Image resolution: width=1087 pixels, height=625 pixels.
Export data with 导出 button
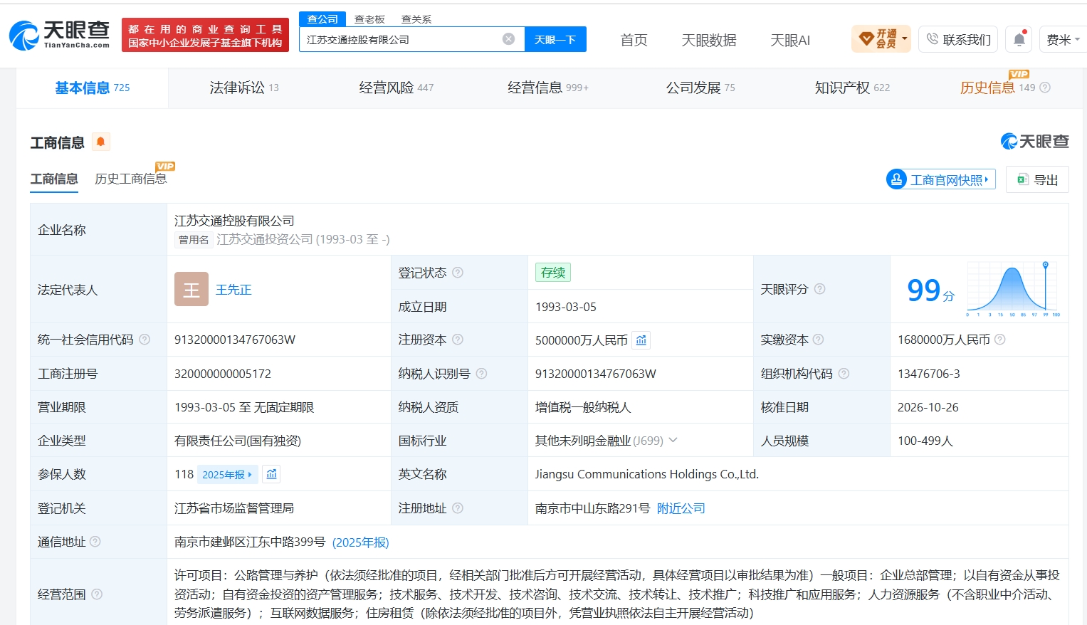(1037, 179)
